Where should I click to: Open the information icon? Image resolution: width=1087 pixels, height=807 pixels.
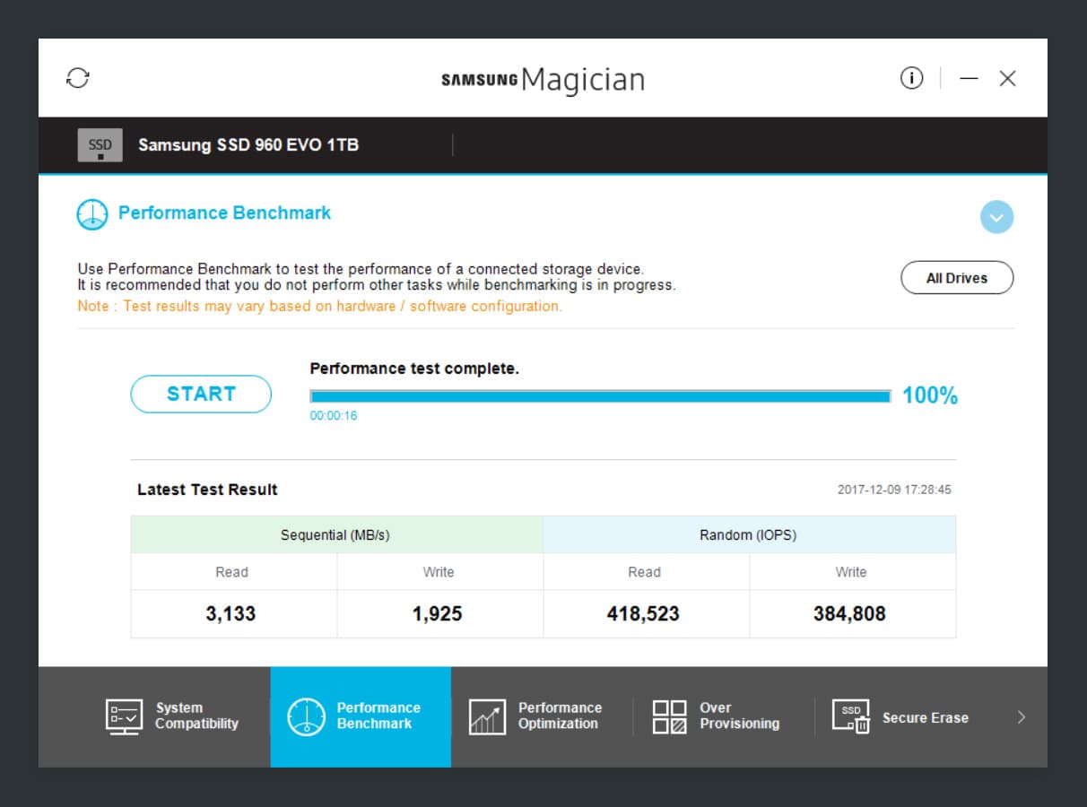pos(911,79)
